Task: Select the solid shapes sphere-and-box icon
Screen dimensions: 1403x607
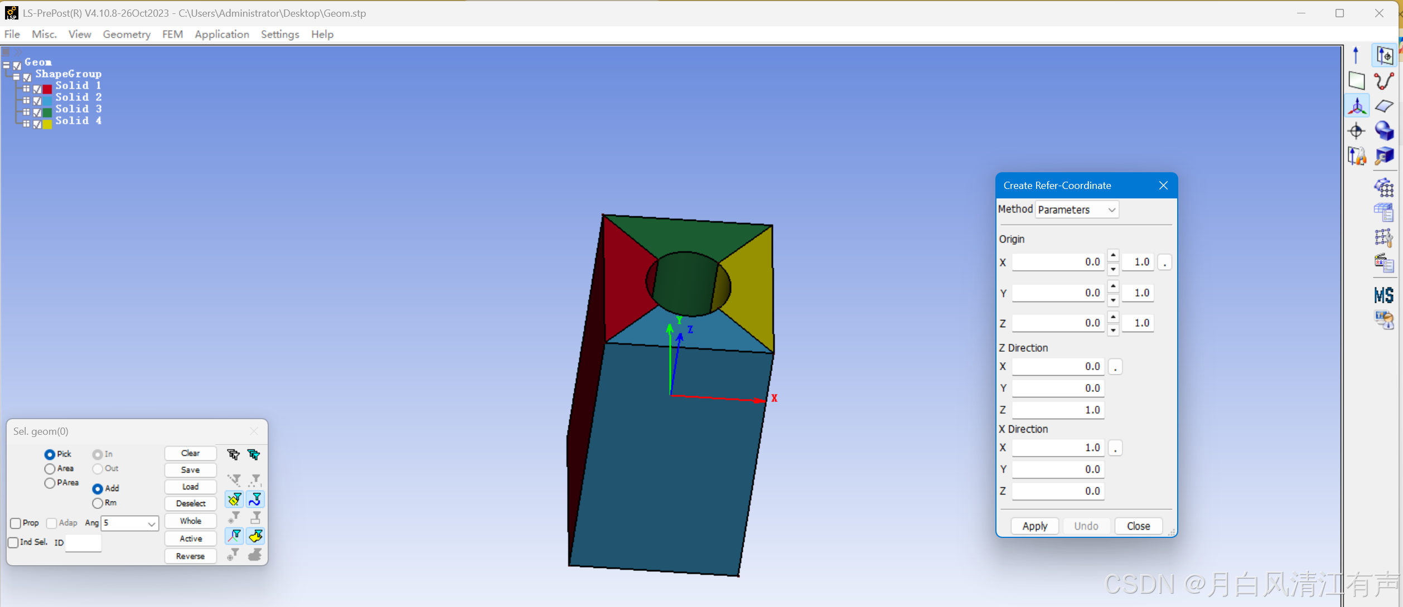Action: (1383, 131)
